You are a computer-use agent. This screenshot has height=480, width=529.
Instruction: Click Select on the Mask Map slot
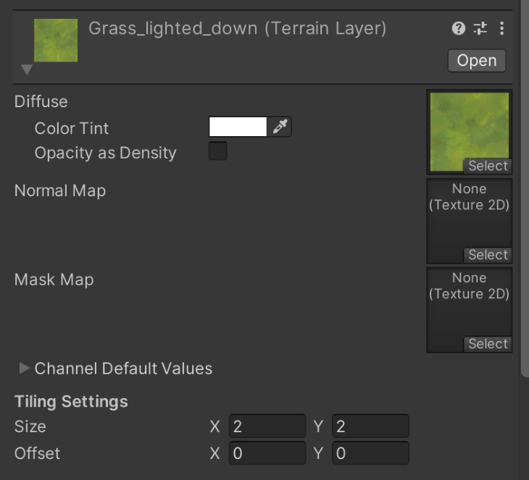(488, 344)
